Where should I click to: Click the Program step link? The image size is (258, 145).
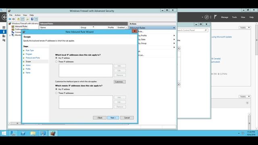pos(29,54)
